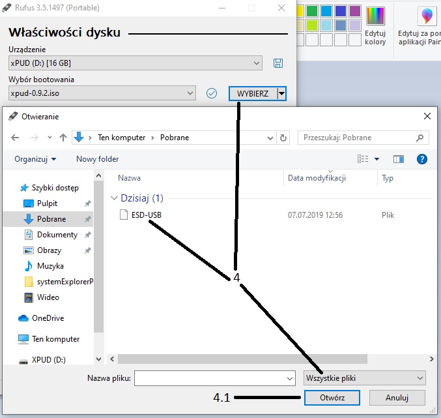Go up one folder level with Up arrow
This screenshot has height=418, width=441.
click(x=63, y=138)
